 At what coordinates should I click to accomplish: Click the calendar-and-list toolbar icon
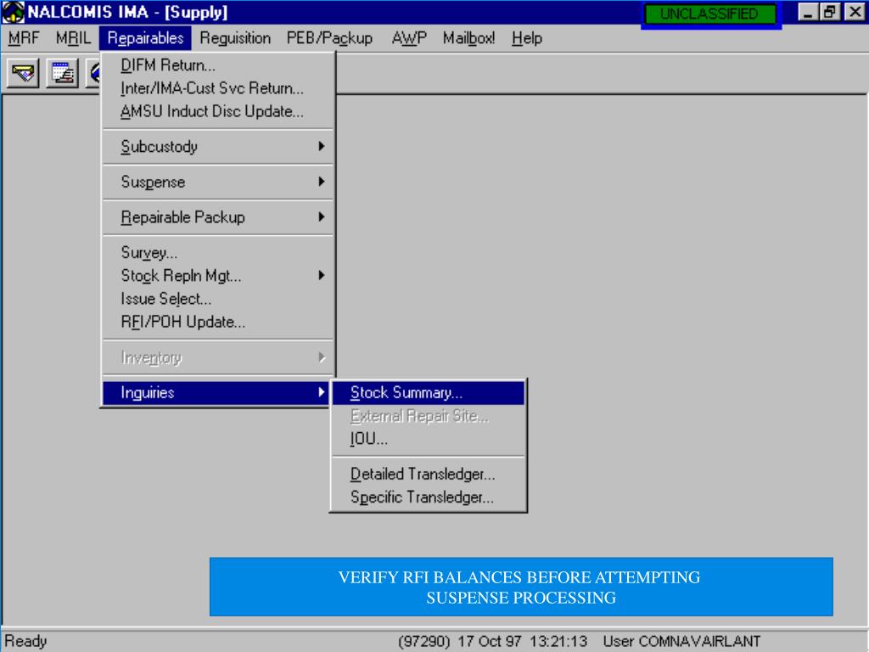[x=62, y=73]
